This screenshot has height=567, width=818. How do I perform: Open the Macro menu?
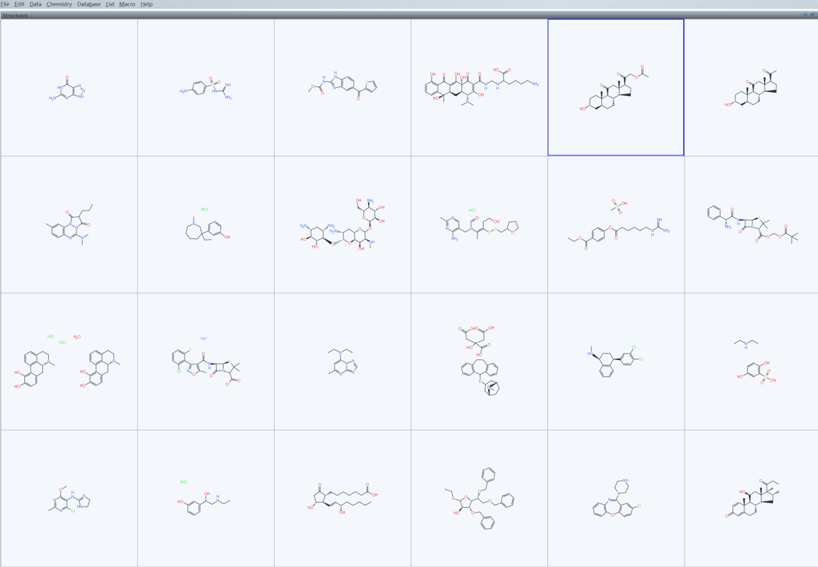click(127, 4)
